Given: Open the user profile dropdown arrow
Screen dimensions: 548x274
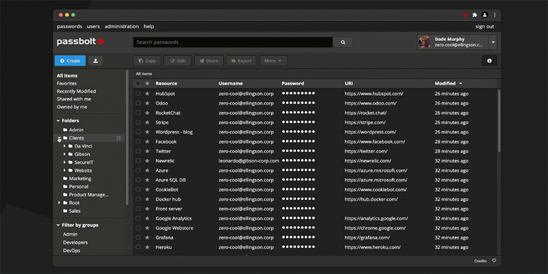Looking at the screenshot, I should (x=493, y=42).
